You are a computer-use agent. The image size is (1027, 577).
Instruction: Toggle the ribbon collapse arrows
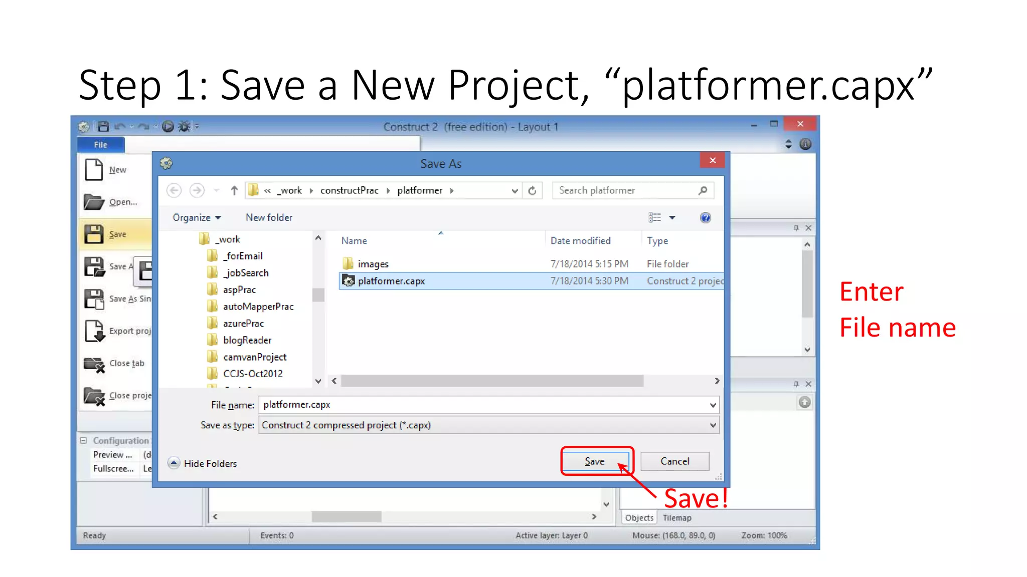[x=788, y=144]
